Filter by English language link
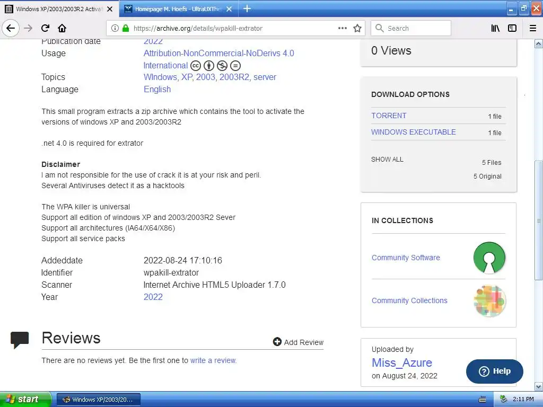543x407 pixels. [157, 89]
